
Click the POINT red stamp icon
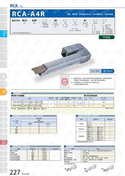click(x=64, y=81)
